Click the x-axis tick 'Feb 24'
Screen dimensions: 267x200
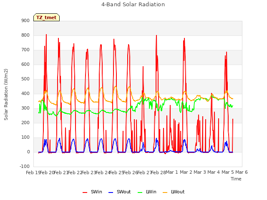[x=103, y=172]
